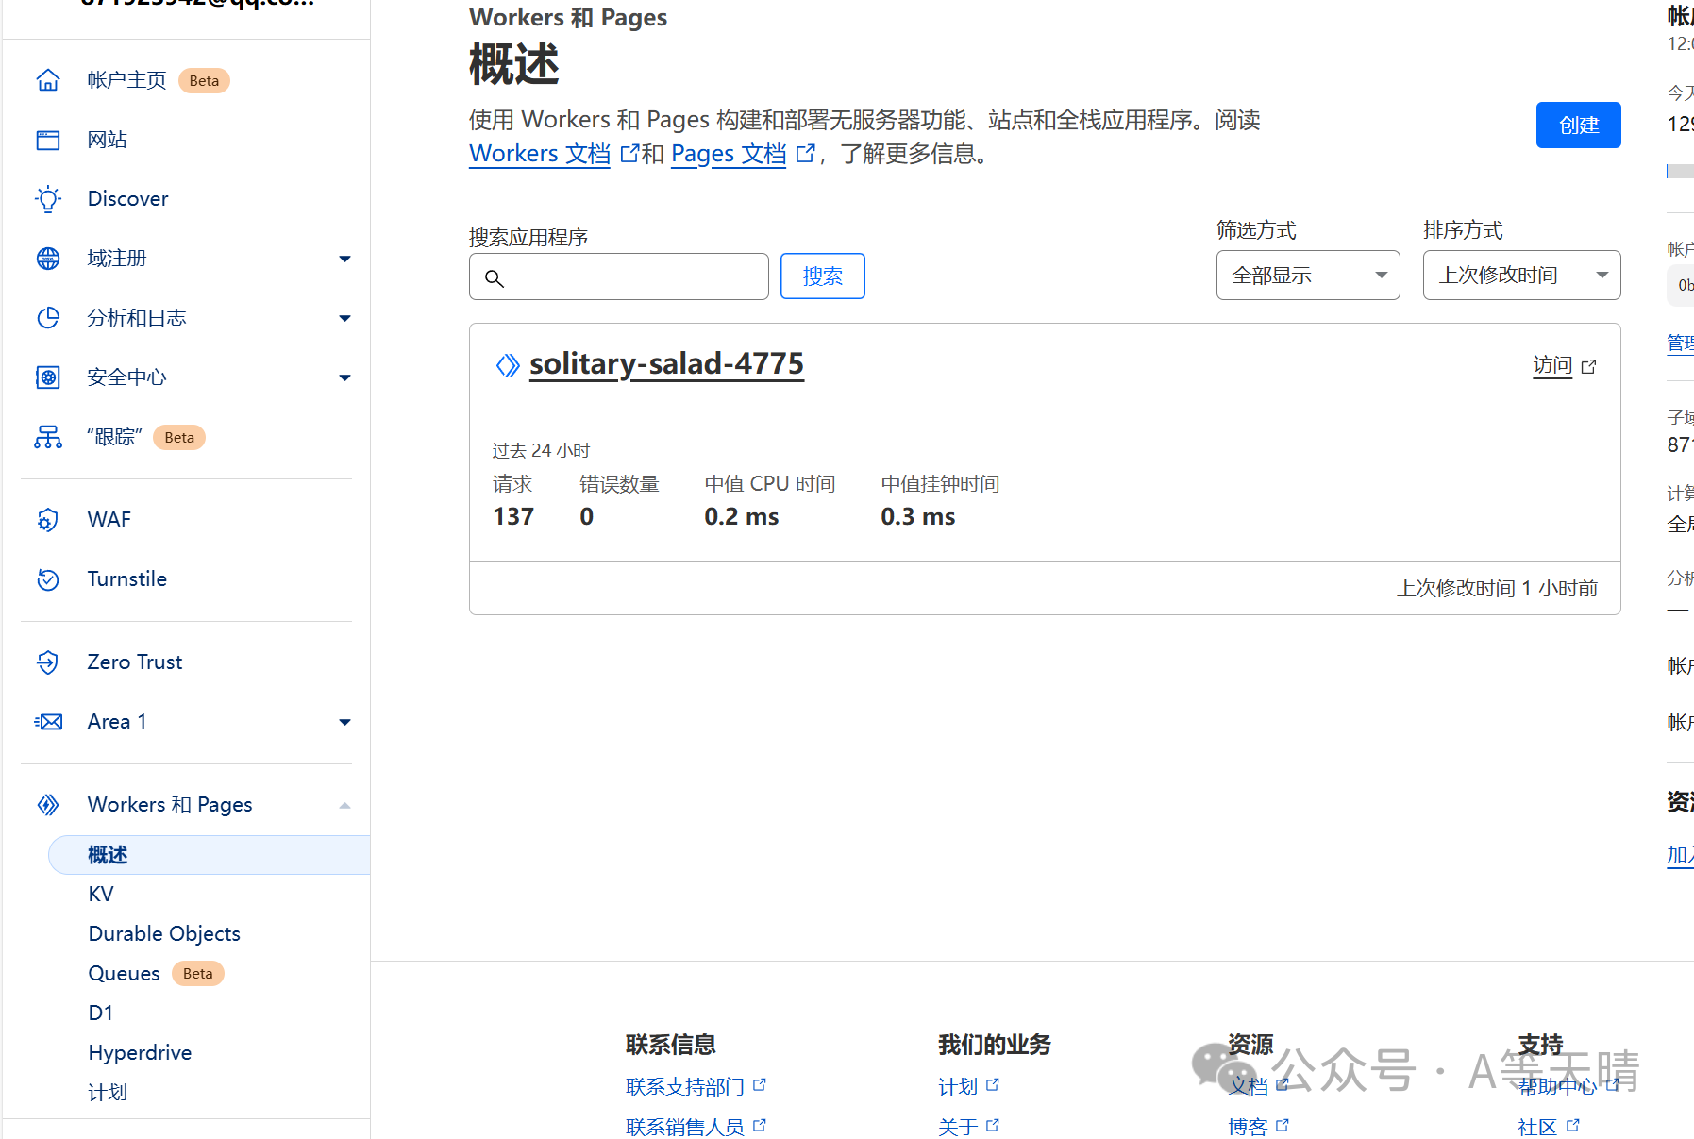Click the external icon after footer 计划
The image size is (1694, 1139).
(993, 1085)
